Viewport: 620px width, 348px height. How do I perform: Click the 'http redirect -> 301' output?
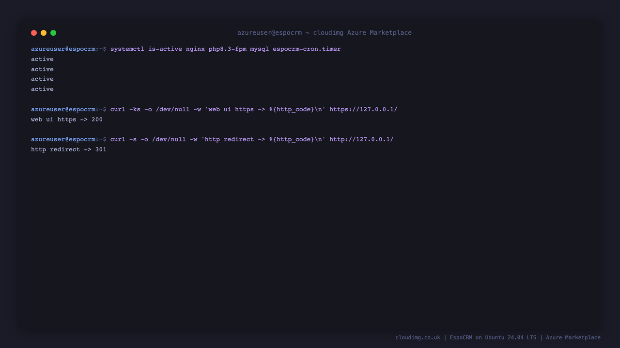click(69, 149)
